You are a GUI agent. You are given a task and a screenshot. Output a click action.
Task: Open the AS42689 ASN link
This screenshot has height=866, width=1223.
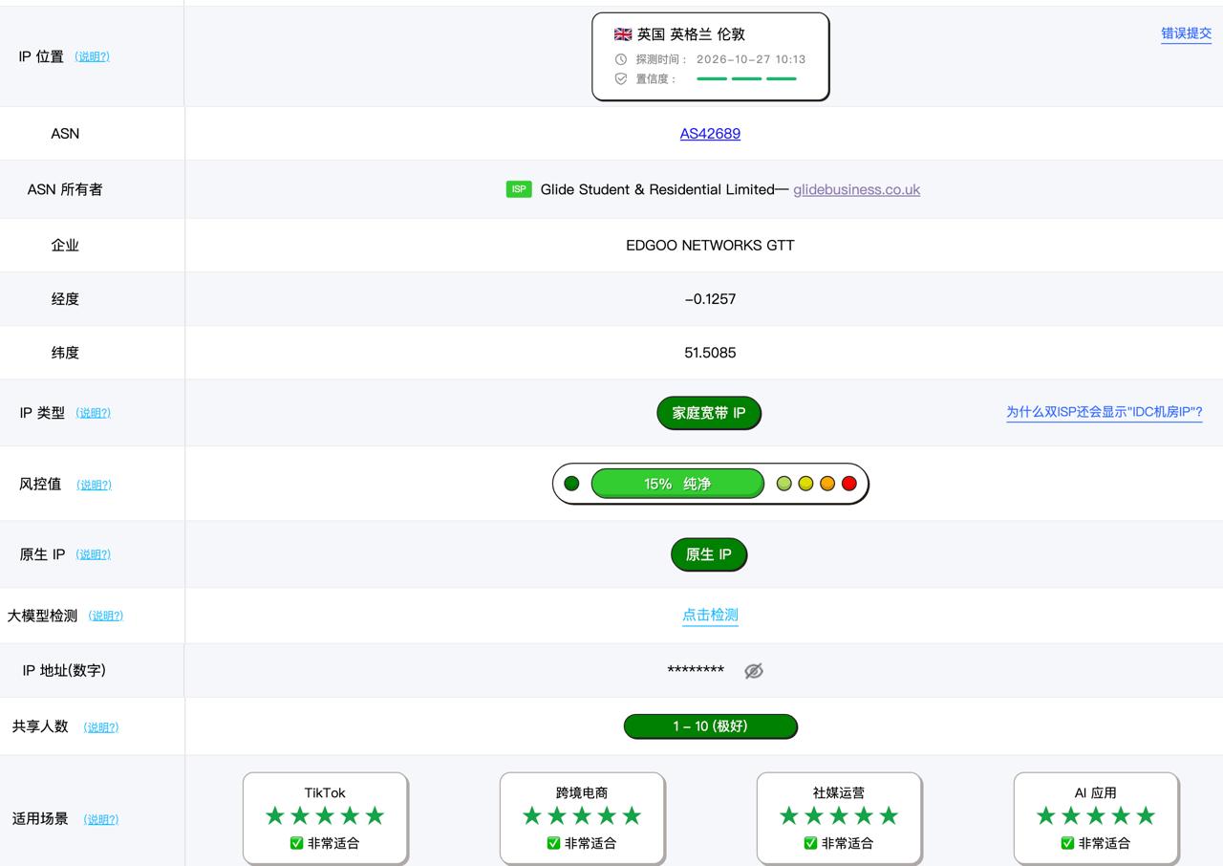pyautogui.click(x=710, y=134)
